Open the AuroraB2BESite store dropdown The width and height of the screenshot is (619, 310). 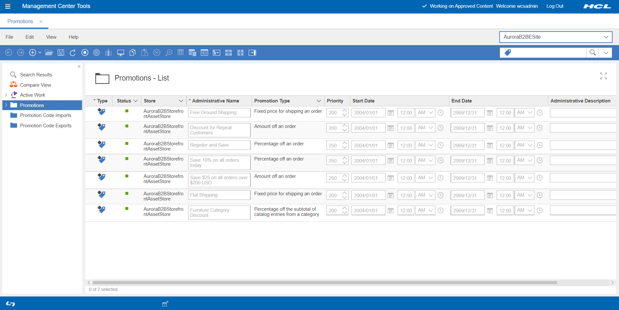pos(556,37)
